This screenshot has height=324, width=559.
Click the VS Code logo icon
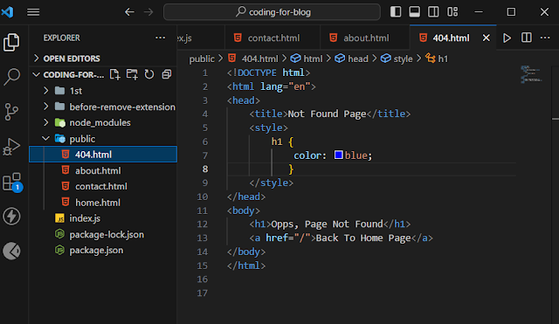pos(8,12)
